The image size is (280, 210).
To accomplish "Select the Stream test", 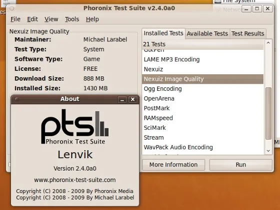I will (202, 138).
